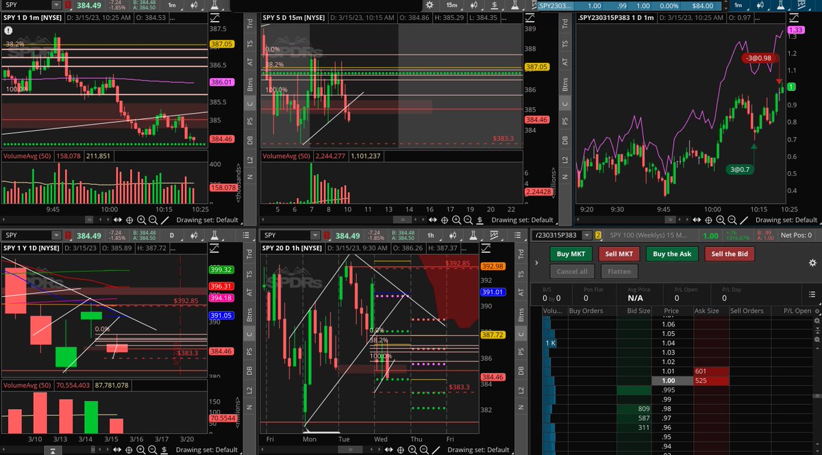Open Active Trader settings gear
The width and height of the screenshot is (822, 455).
[812, 263]
